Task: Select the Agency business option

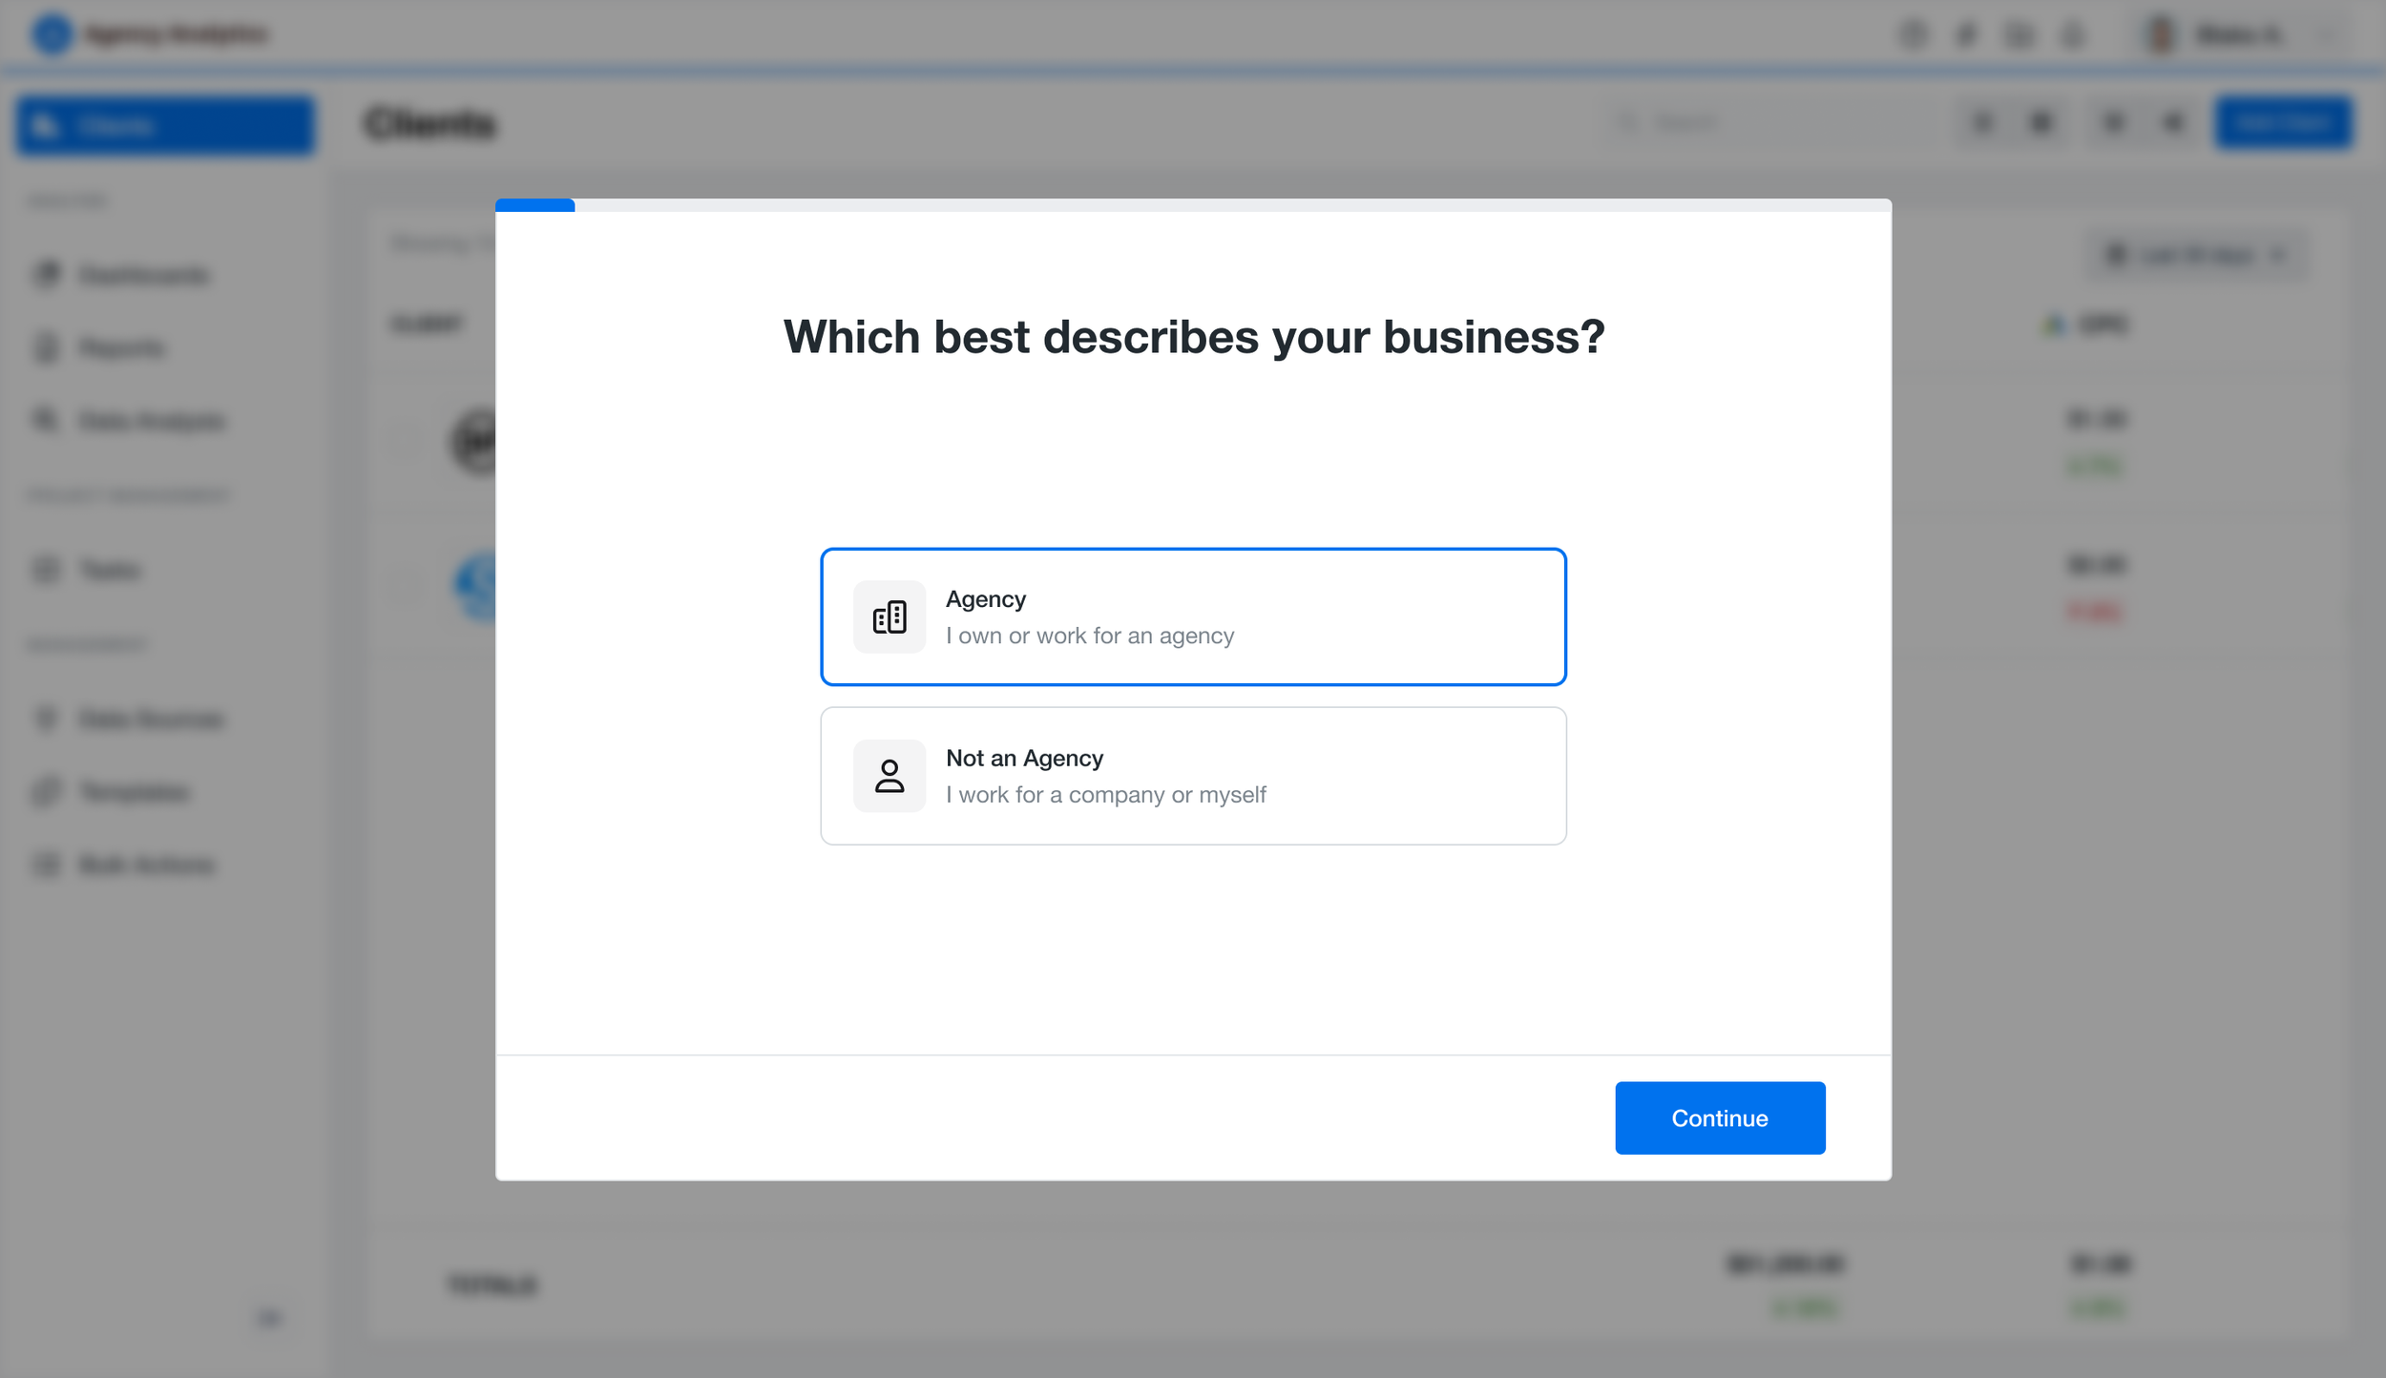Action: [1193, 616]
